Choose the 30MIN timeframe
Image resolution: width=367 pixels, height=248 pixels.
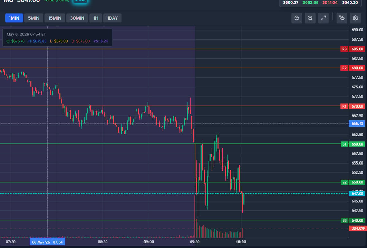[x=77, y=18]
